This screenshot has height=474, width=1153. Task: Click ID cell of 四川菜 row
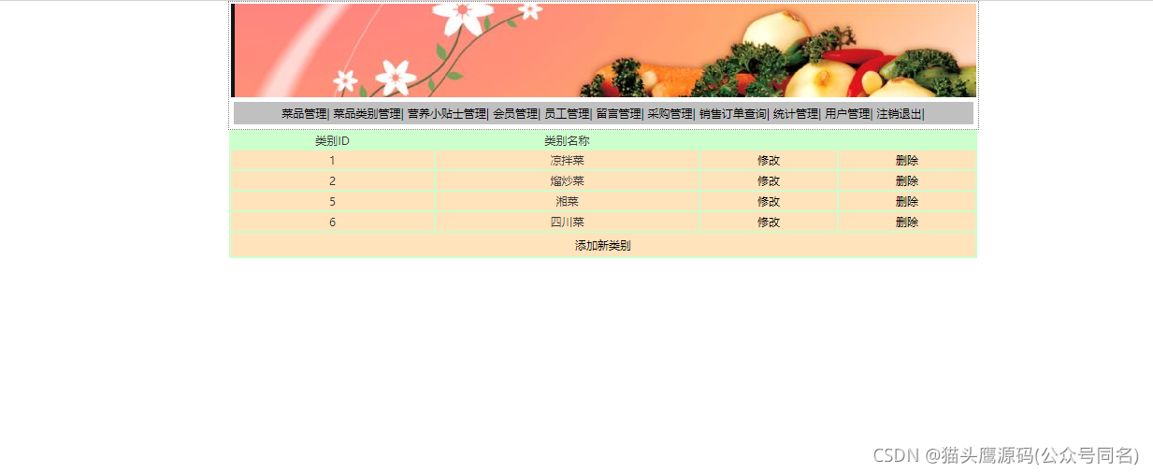(x=332, y=223)
